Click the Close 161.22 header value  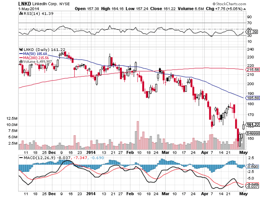pyautogui.click(x=162, y=9)
